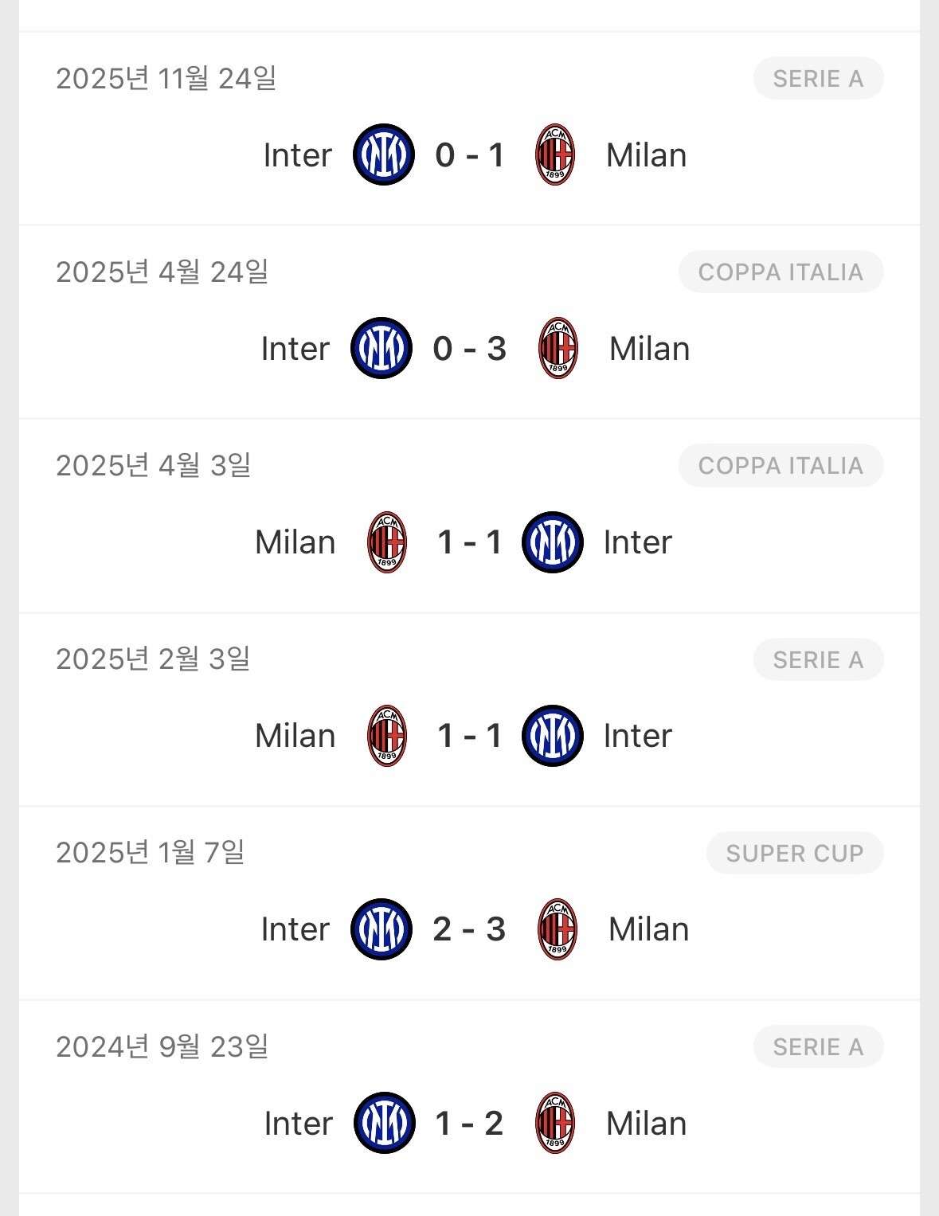Open the 0 - 1 score on November 24
This screenshot has width=939, height=1216.
pos(469,155)
